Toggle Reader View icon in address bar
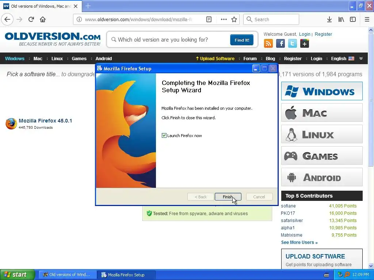374x280 pixels. [x=209, y=19]
